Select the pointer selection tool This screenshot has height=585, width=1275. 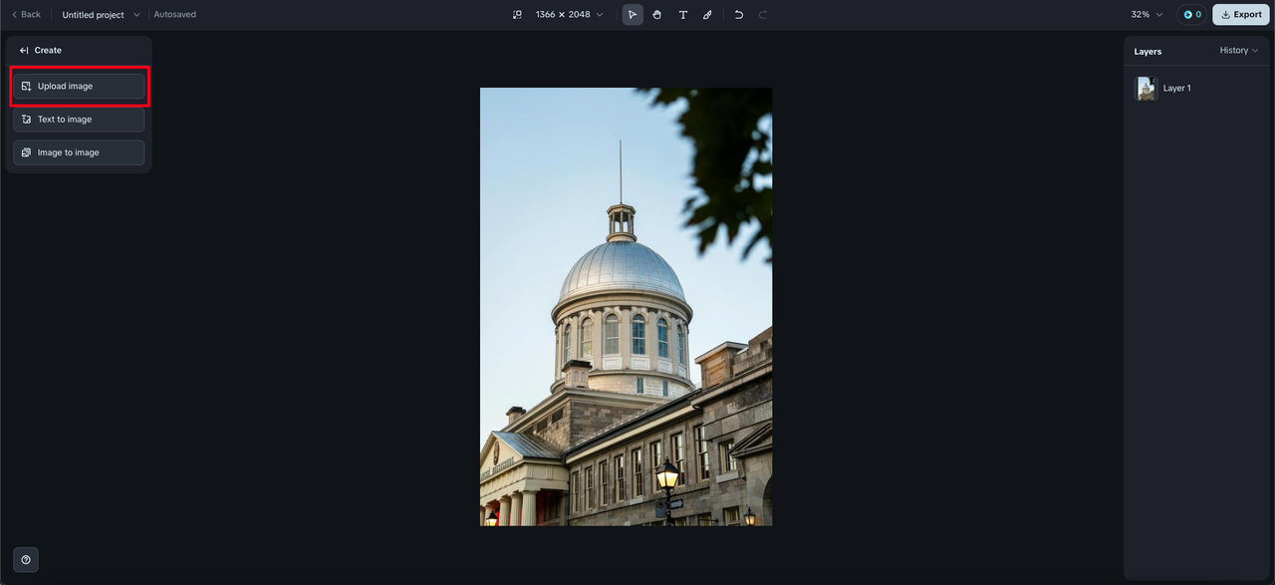633,15
